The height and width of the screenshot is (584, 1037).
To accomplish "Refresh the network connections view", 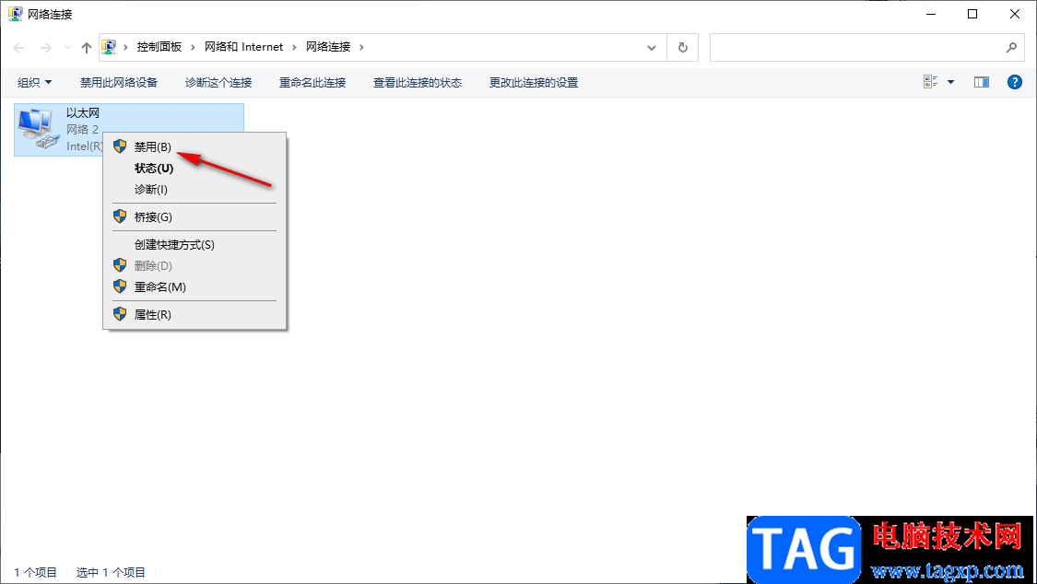I will (683, 48).
